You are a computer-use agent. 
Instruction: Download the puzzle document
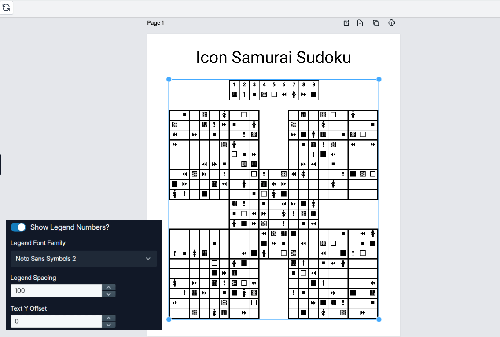392,22
